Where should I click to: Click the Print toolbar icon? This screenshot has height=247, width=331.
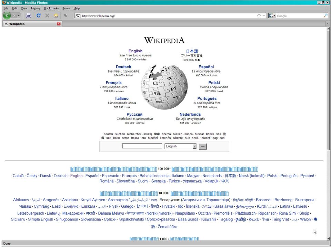[29, 15]
